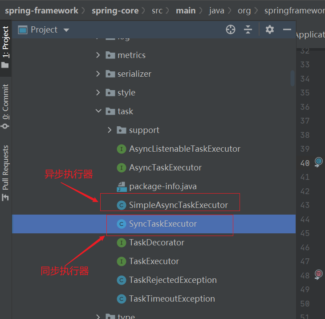Select the support folder icon
This screenshot has width=325, height=319.
click(x=122, y=130)
